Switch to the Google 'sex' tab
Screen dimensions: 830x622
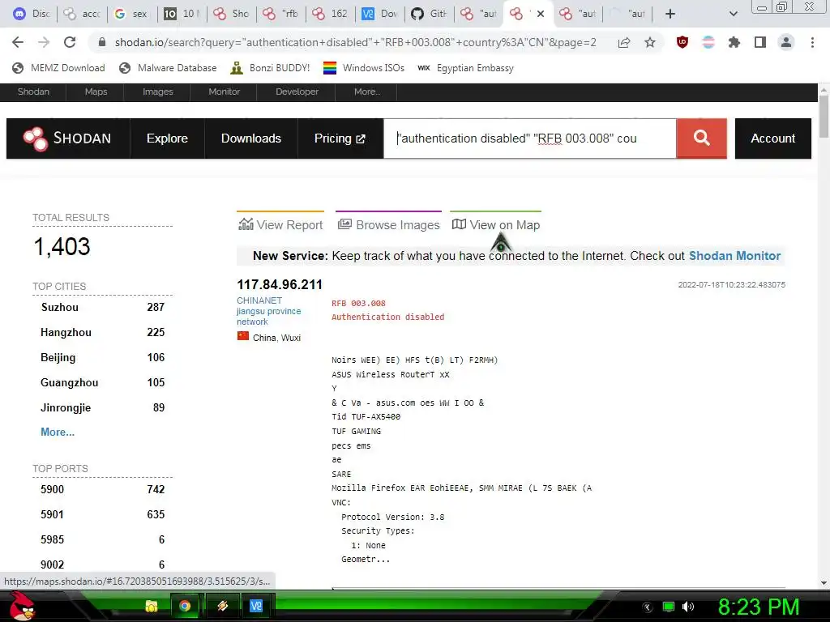[130, 14]
